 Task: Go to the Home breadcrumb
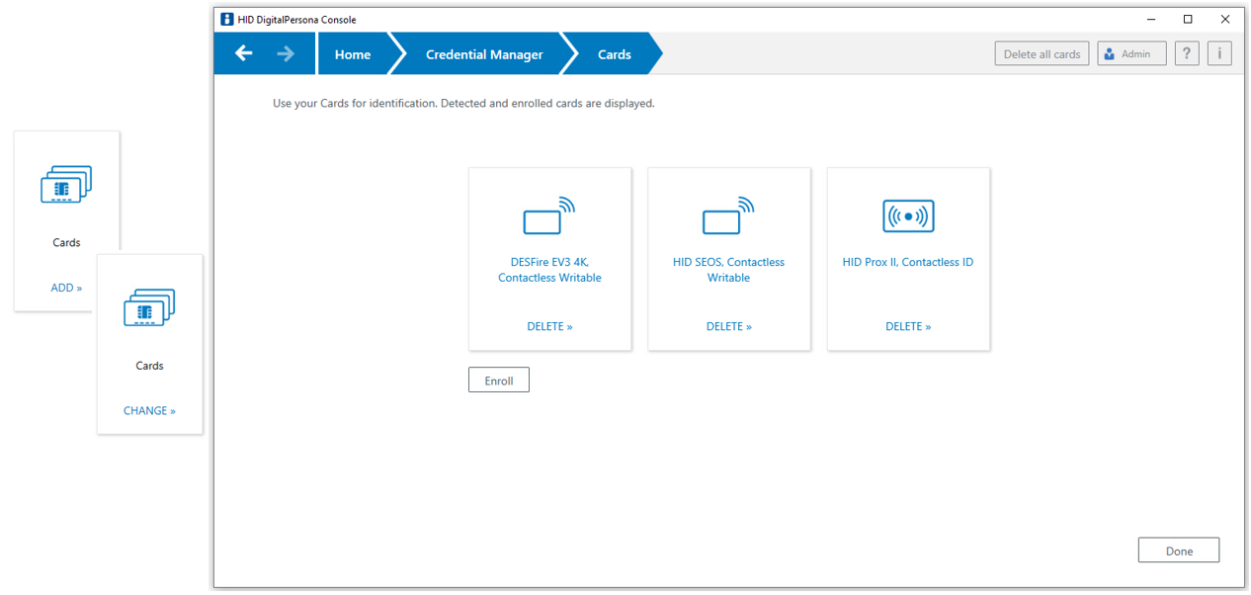[353, 54]
